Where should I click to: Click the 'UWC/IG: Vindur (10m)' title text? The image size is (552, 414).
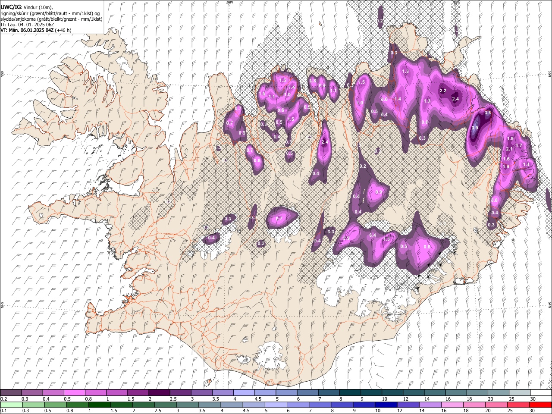pyautogui.click(x=26, y=7)
